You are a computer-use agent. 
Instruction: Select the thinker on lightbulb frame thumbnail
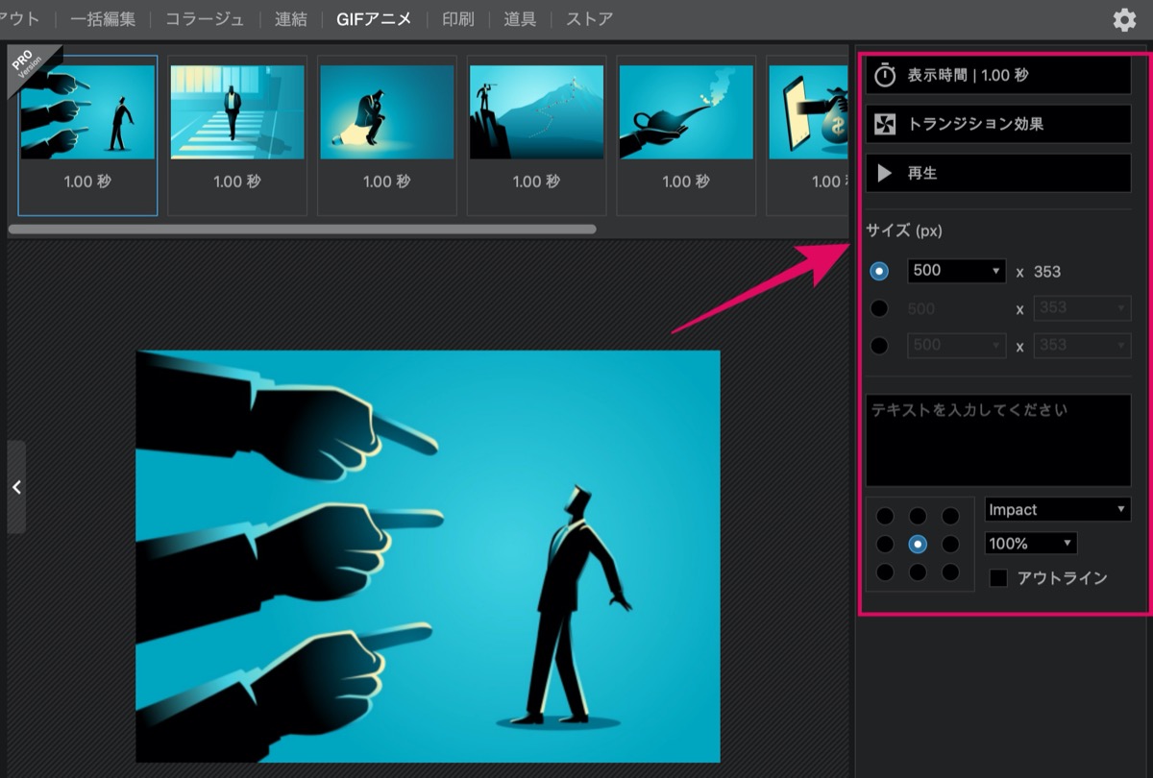pyautogui.click(x=387, y=112)
